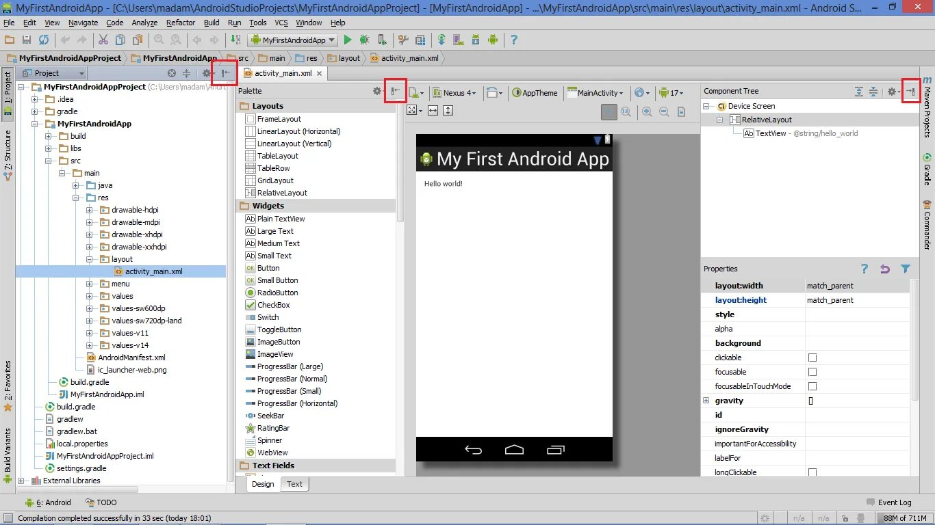The image size is (935, 525).
Task: Click the Properties help question icon
Action: coord(864,269)
